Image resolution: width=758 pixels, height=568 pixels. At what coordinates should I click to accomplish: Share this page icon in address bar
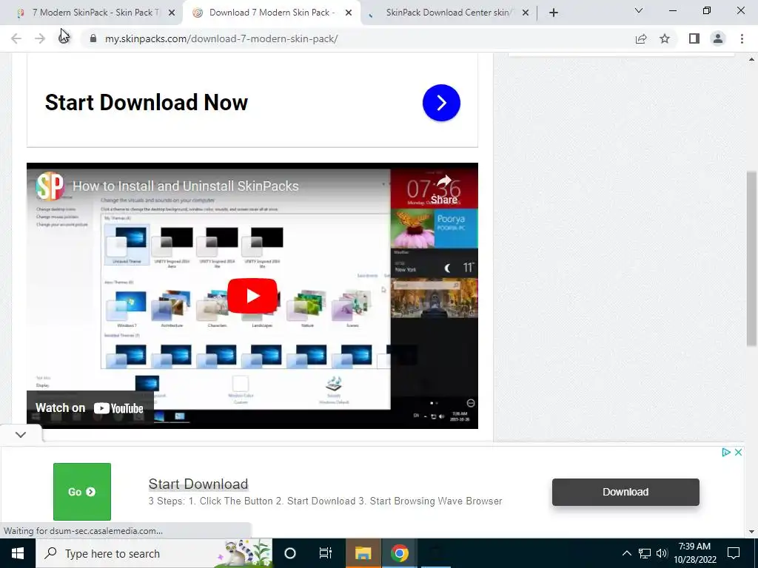[641, 38]
